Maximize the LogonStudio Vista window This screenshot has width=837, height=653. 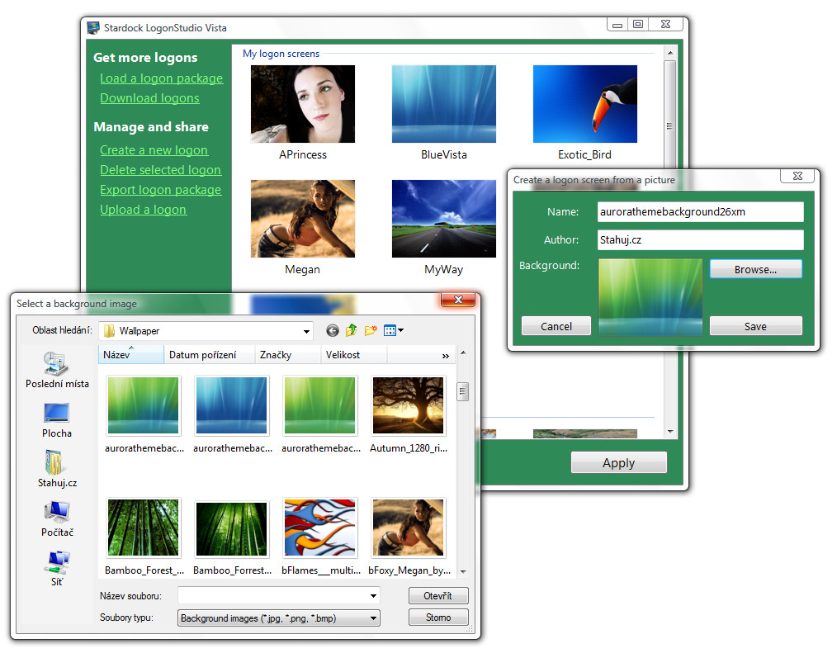click(637, 24)
